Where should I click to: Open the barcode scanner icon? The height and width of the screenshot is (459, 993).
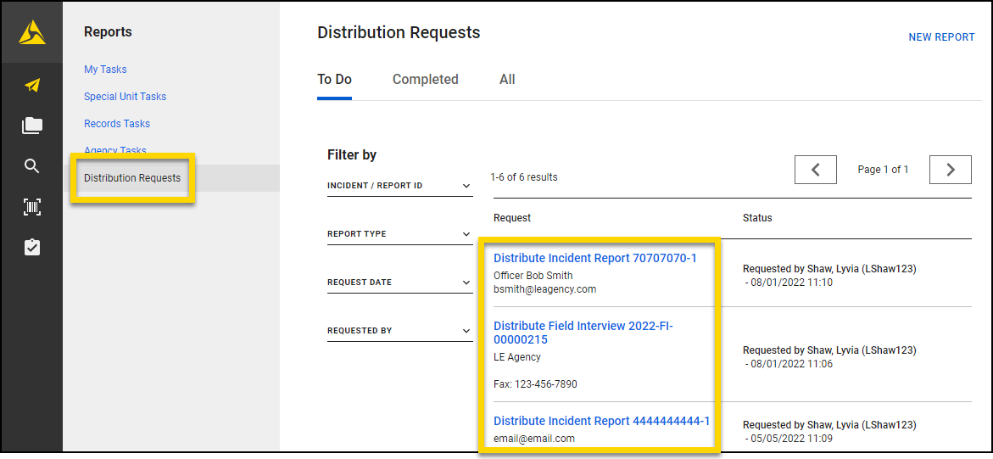[31, 207]
